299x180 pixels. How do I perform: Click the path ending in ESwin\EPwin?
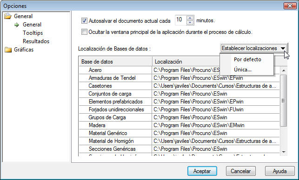(198, 102)
